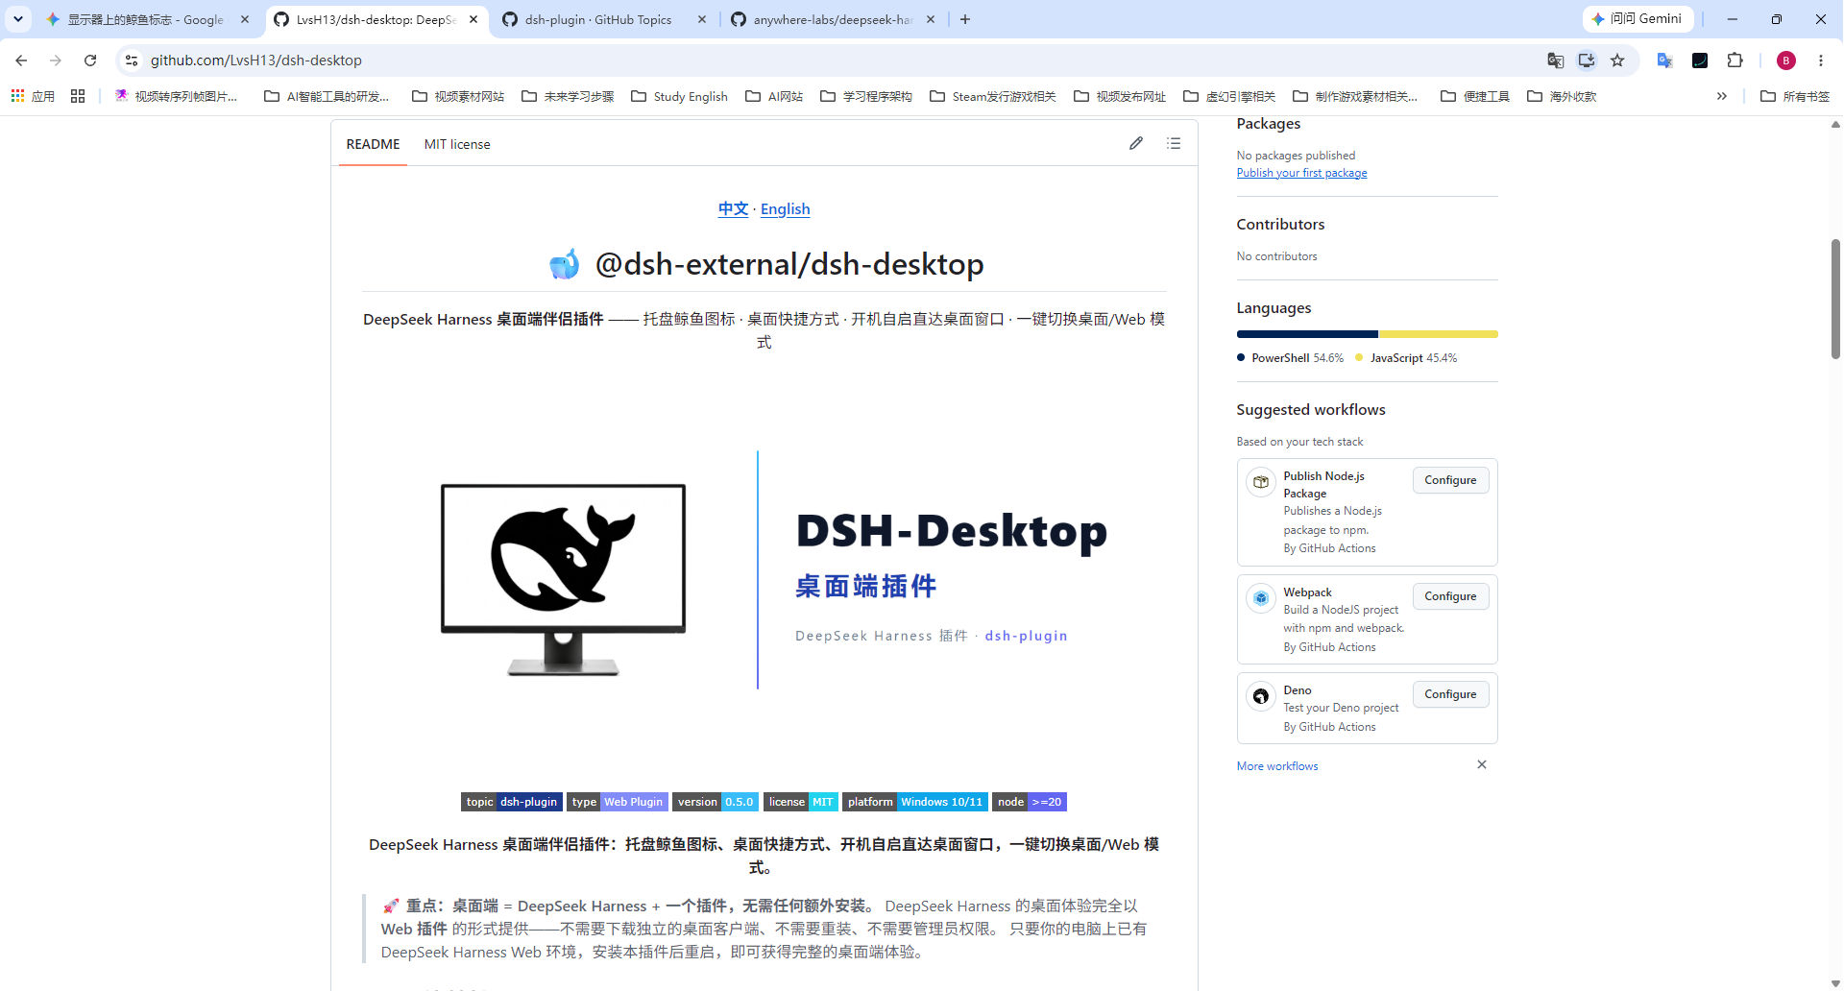The image size is (1844, 991).
Task: Open the extensions puzzle icon
Action: 1735,60
